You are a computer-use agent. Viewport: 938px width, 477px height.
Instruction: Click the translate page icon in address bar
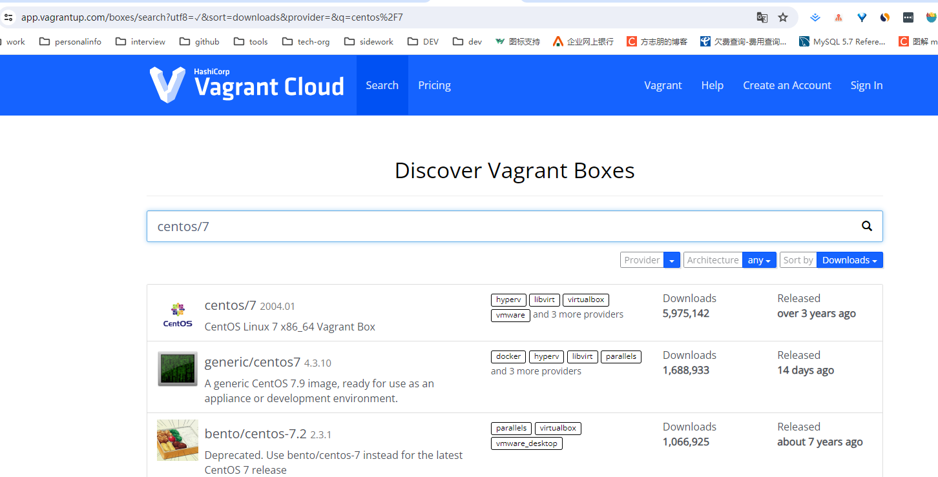[x=762, y=17]
